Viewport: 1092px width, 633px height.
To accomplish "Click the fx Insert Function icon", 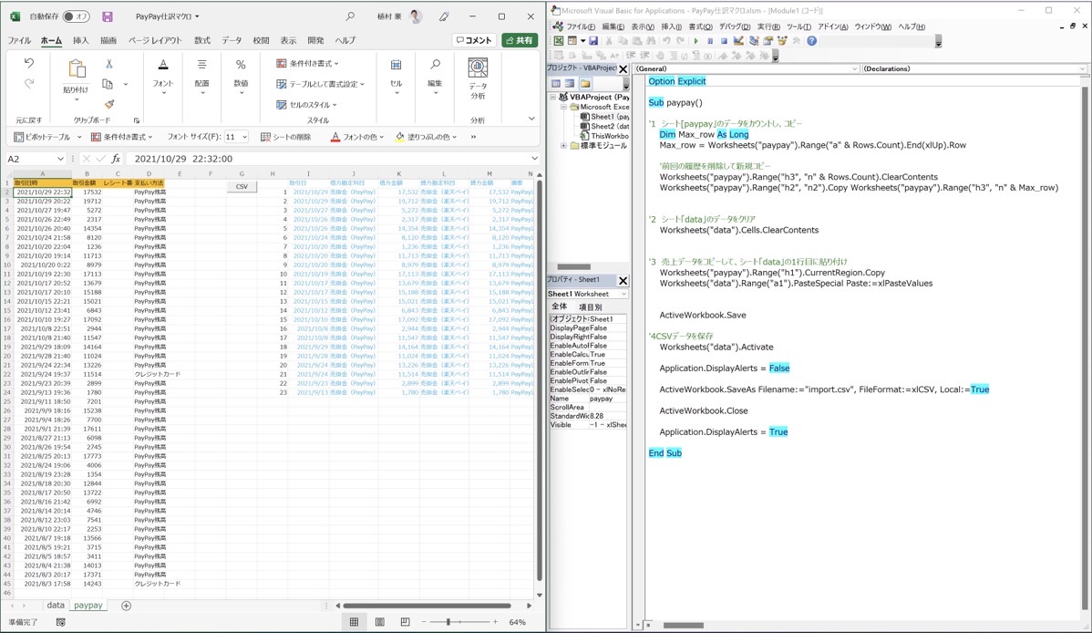I will [117, 159].
